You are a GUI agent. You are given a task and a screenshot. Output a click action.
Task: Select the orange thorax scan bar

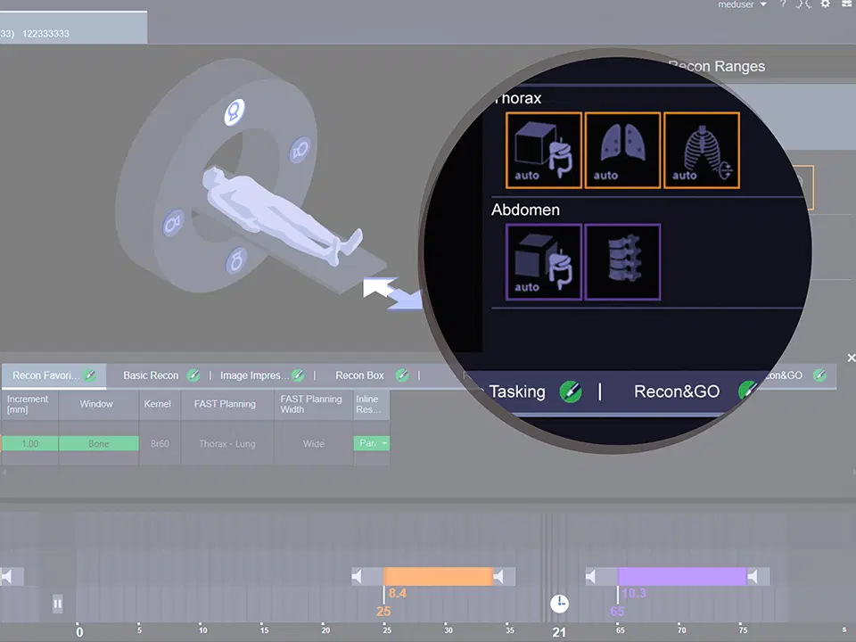click(x=438, y=577)
